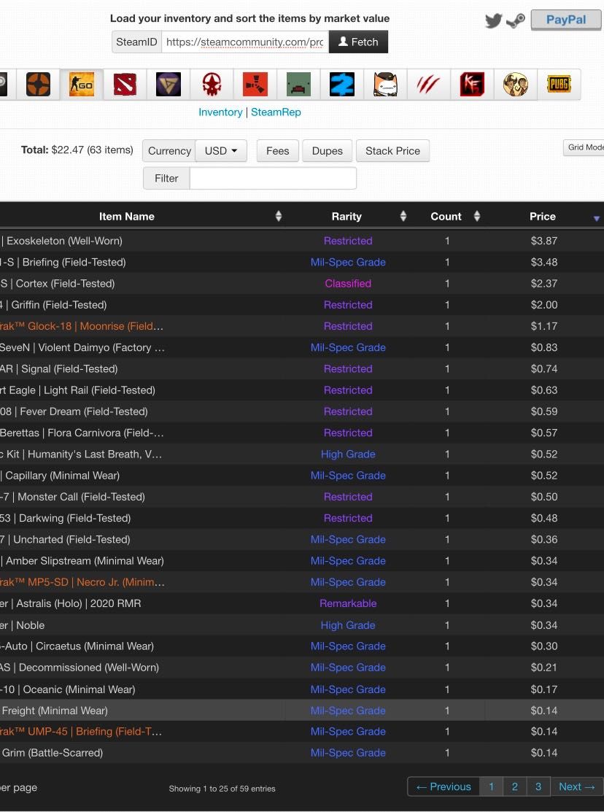
Task: Select the red skull game icon
Action: (212, 84)
